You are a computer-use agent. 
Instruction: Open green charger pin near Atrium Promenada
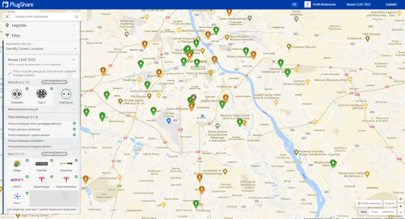[x=246, y=51]
